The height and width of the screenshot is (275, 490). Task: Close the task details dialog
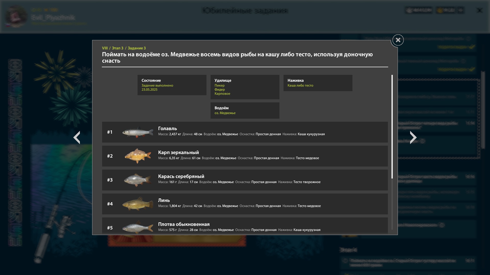click(398, 40)
